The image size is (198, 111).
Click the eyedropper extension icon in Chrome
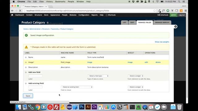(x=159, y=11)
